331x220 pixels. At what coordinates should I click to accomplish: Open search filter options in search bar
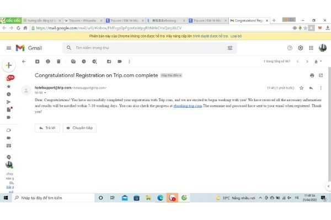(x=230, y=48)
